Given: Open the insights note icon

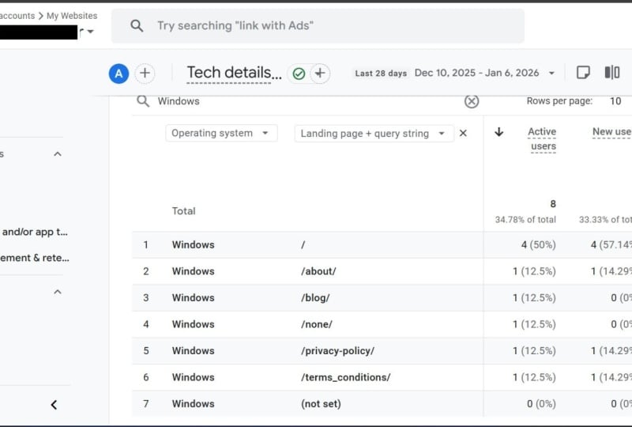Looking at the screenshot, I should (583, 73).
